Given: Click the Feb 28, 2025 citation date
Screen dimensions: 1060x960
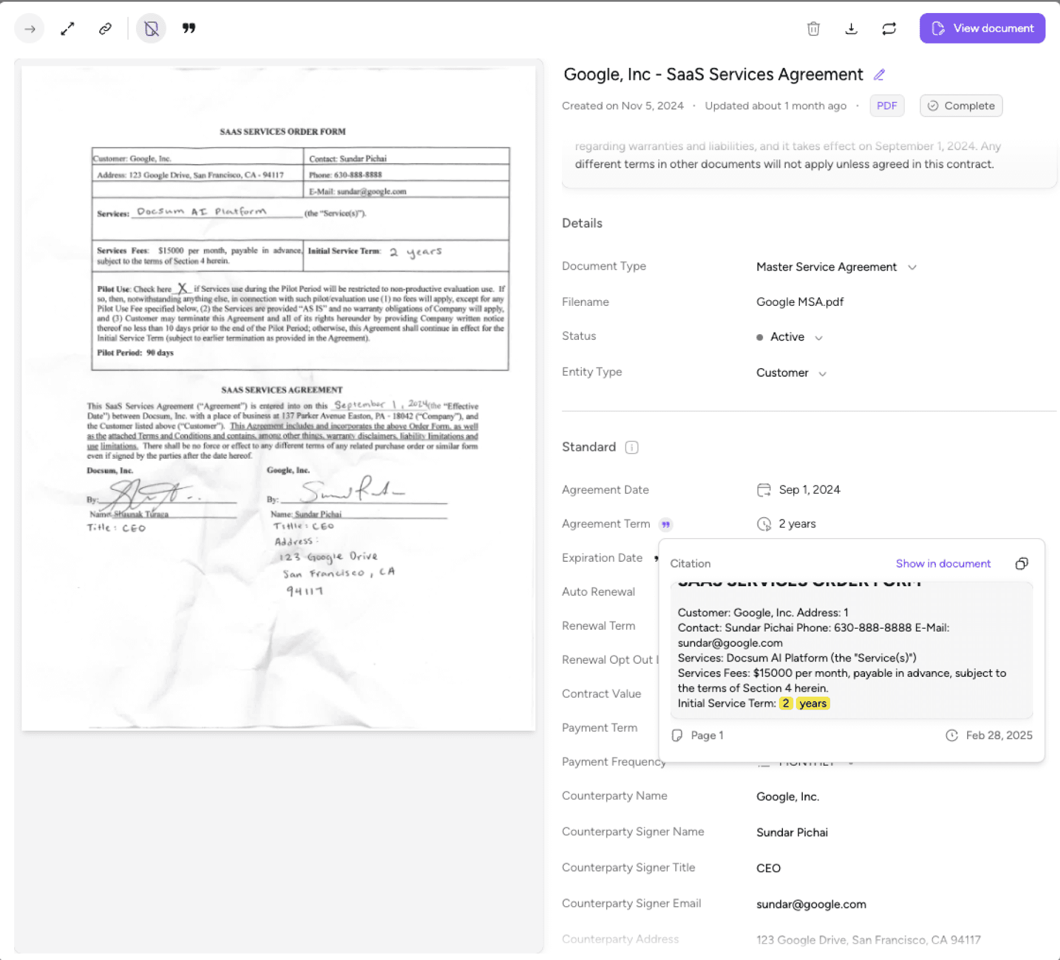Looking at the screenshot, I should tap(999, 735).
